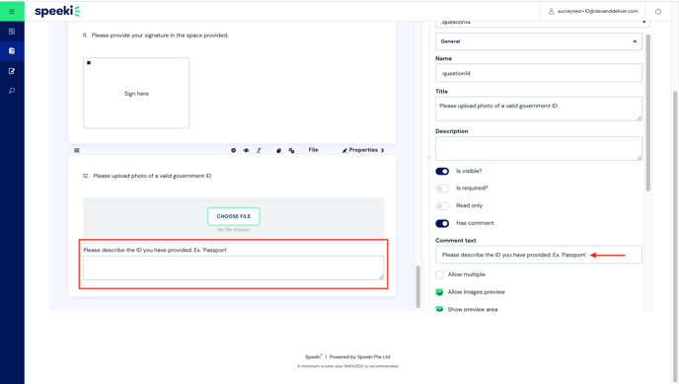Toggle the Read only switch
The height and width of the screenshot is (384, 679).
coord(442,205)
